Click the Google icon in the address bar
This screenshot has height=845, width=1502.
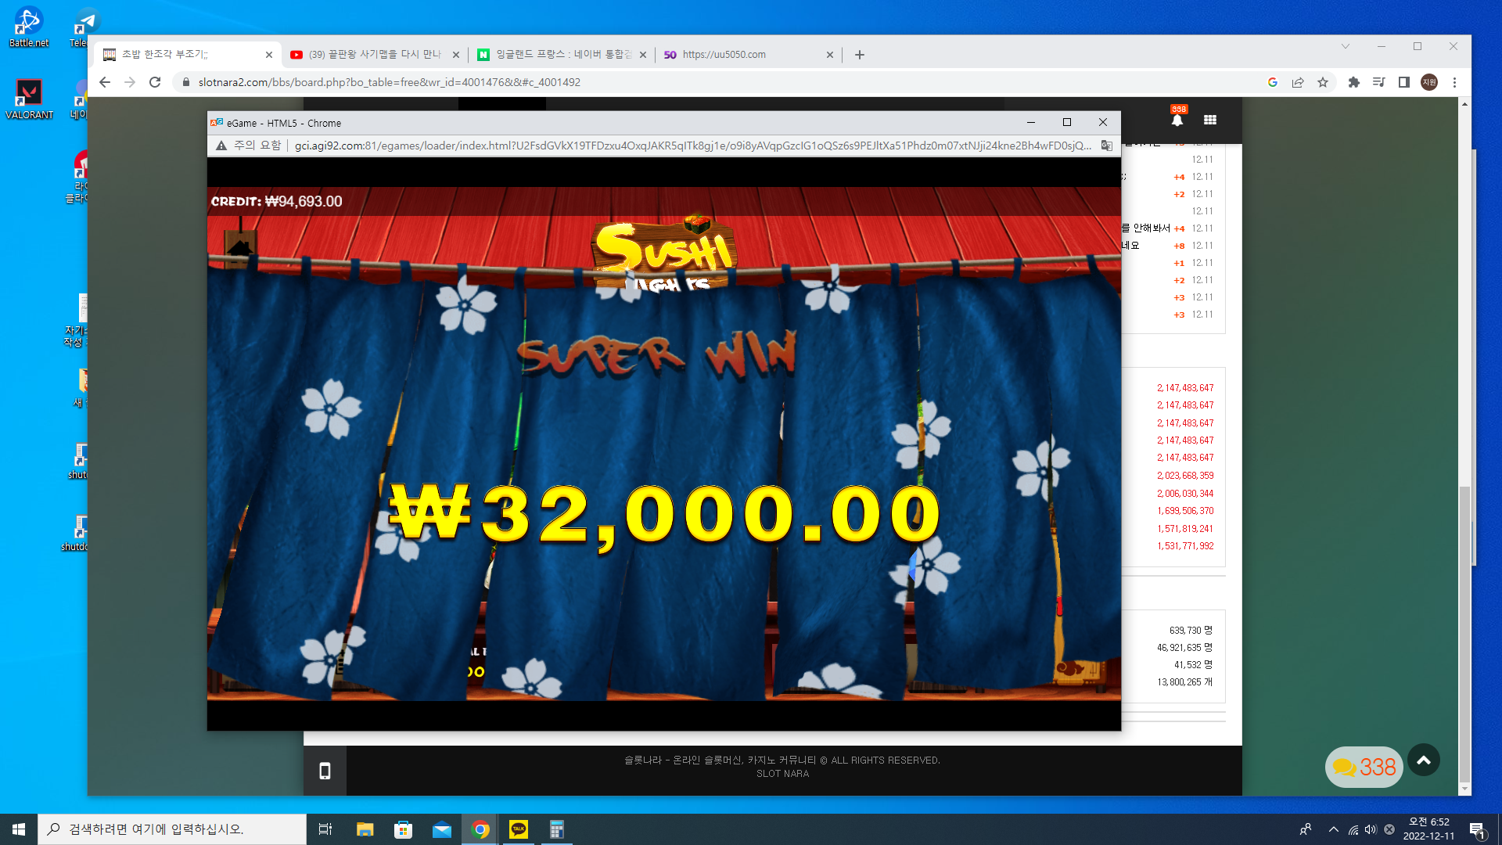[1273, 82]
